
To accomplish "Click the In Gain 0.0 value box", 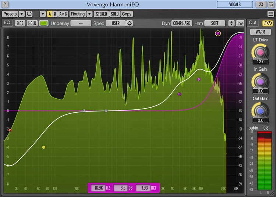I will coord(261,91).
